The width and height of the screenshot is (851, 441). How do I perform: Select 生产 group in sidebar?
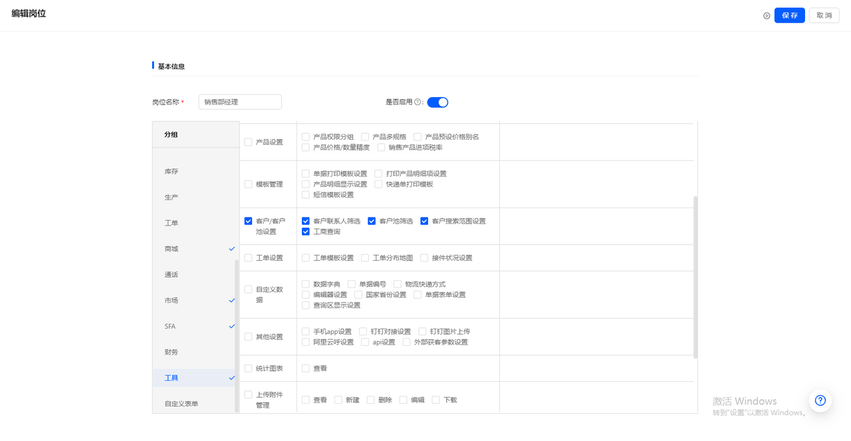coord(195,198)
